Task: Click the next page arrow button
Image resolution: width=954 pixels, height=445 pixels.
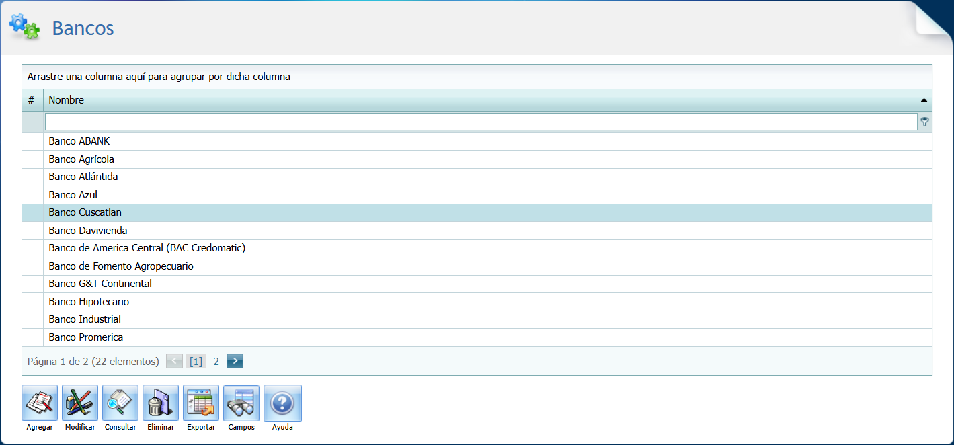Action: [x=235, y=362]
